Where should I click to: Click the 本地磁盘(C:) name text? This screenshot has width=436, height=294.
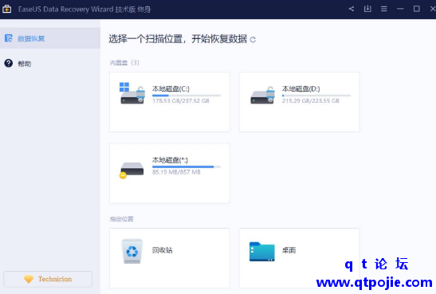[171, 89]
